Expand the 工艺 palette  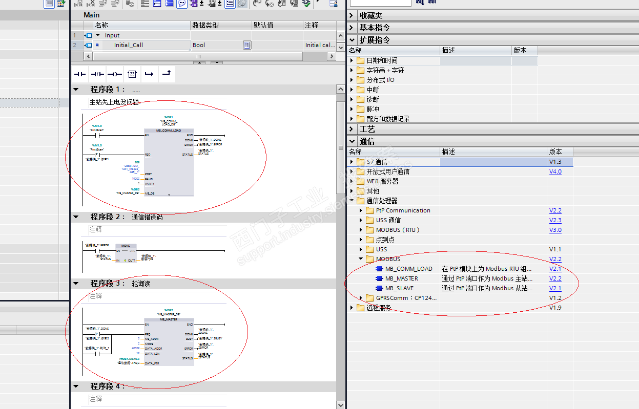tap(352, 130)
